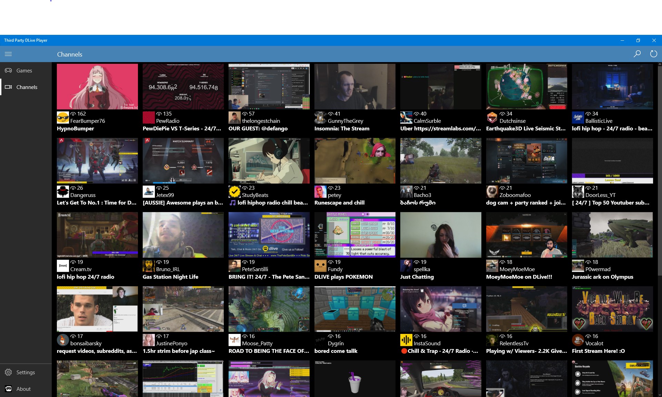Click the Runescape and chill stream title
The height and width of the screenshot is (397, 662).
click(x=340, y=202)
